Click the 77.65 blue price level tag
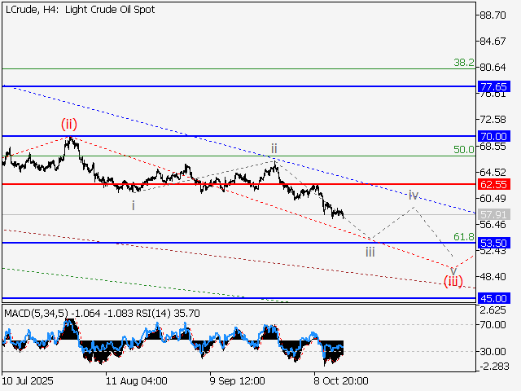Screen dimensions: 521x391 tap(494, 86)
